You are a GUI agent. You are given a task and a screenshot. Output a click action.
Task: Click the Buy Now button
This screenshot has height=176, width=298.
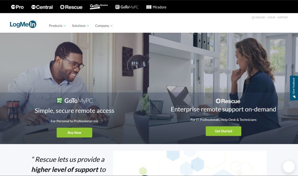(74, 133)
